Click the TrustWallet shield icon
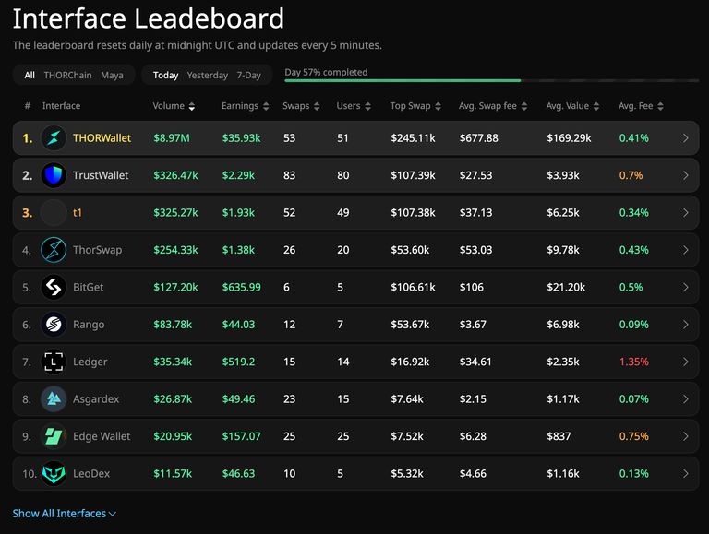 pyautogui.click(x=54, y=175)
